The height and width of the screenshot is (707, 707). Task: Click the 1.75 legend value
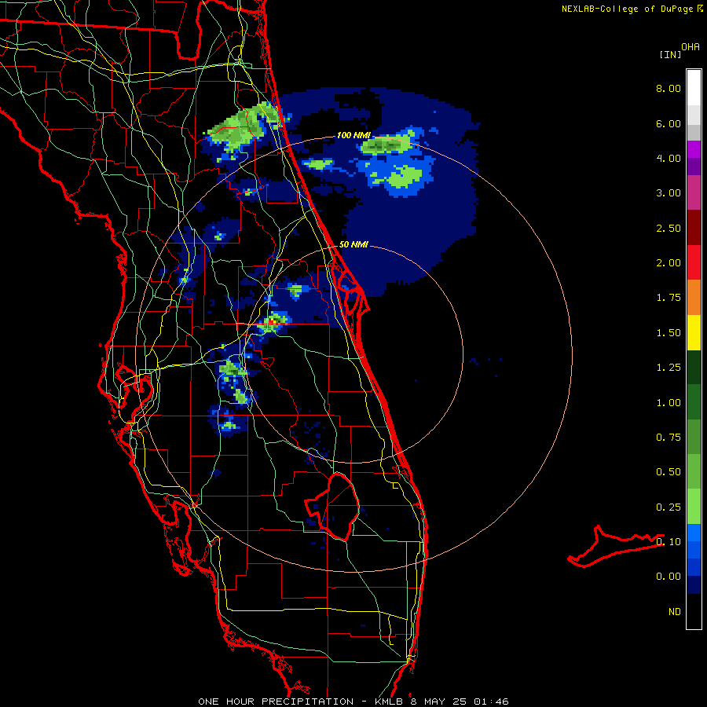[669, 298]
